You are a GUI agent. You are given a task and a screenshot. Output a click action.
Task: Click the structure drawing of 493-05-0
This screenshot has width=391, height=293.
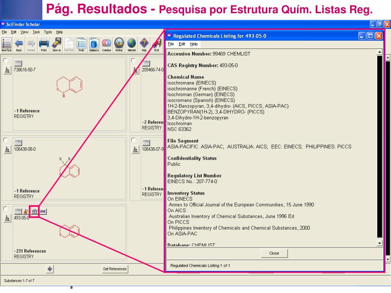[69, 231]
